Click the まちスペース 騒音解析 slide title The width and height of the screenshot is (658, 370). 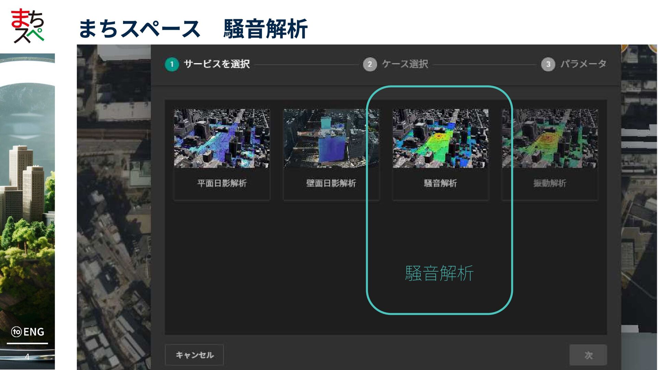[193, 29]
